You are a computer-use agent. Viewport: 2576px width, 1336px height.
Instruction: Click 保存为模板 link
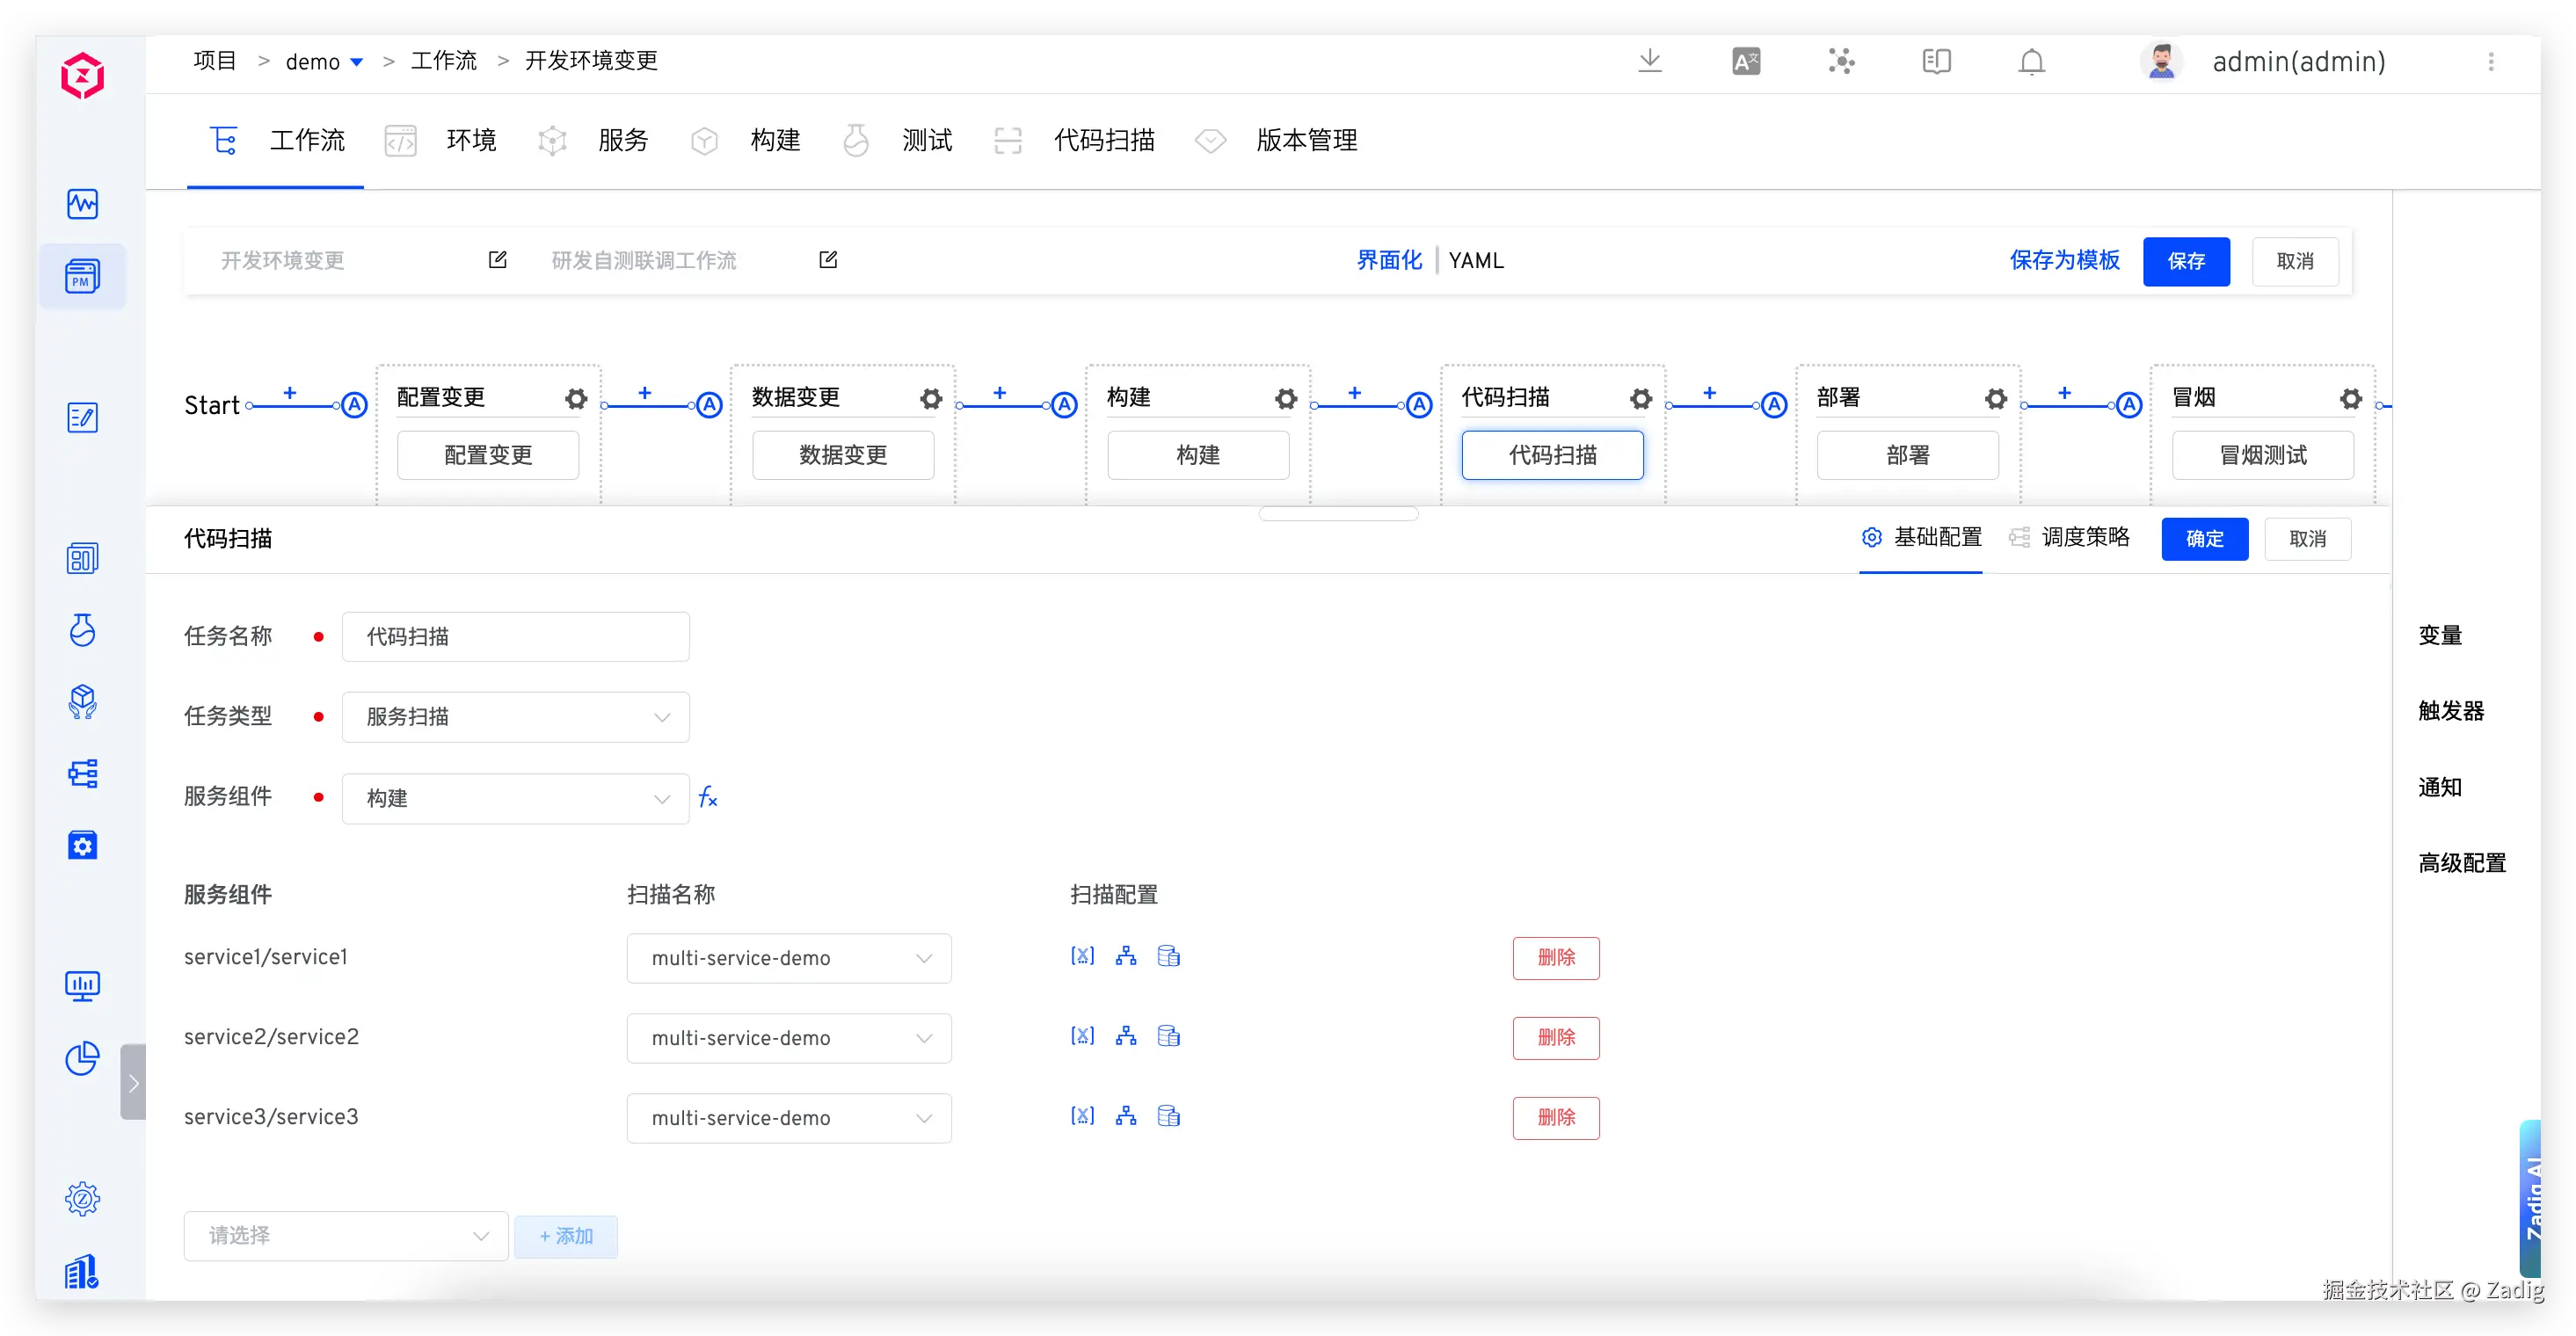[x=2065, y=260]
